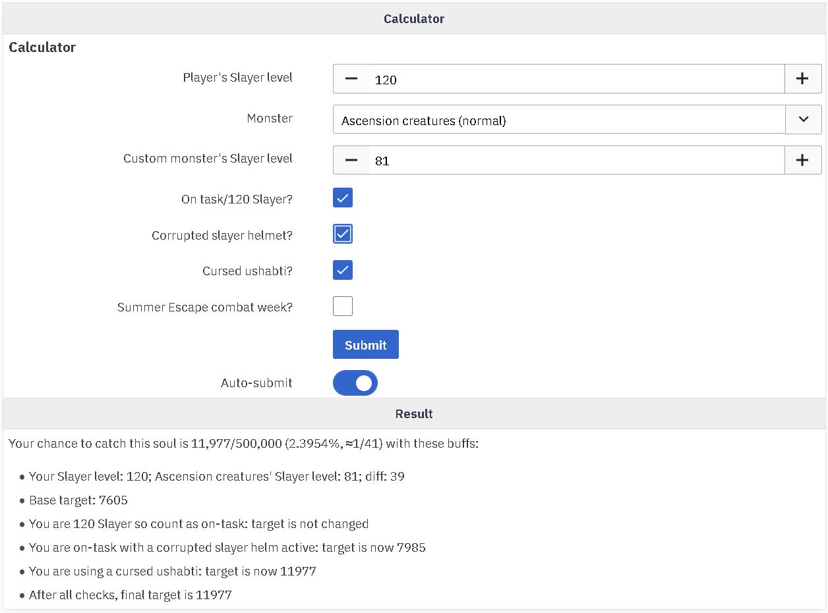Focus the Player's Slayer level field showing 120

click(576, 79)
